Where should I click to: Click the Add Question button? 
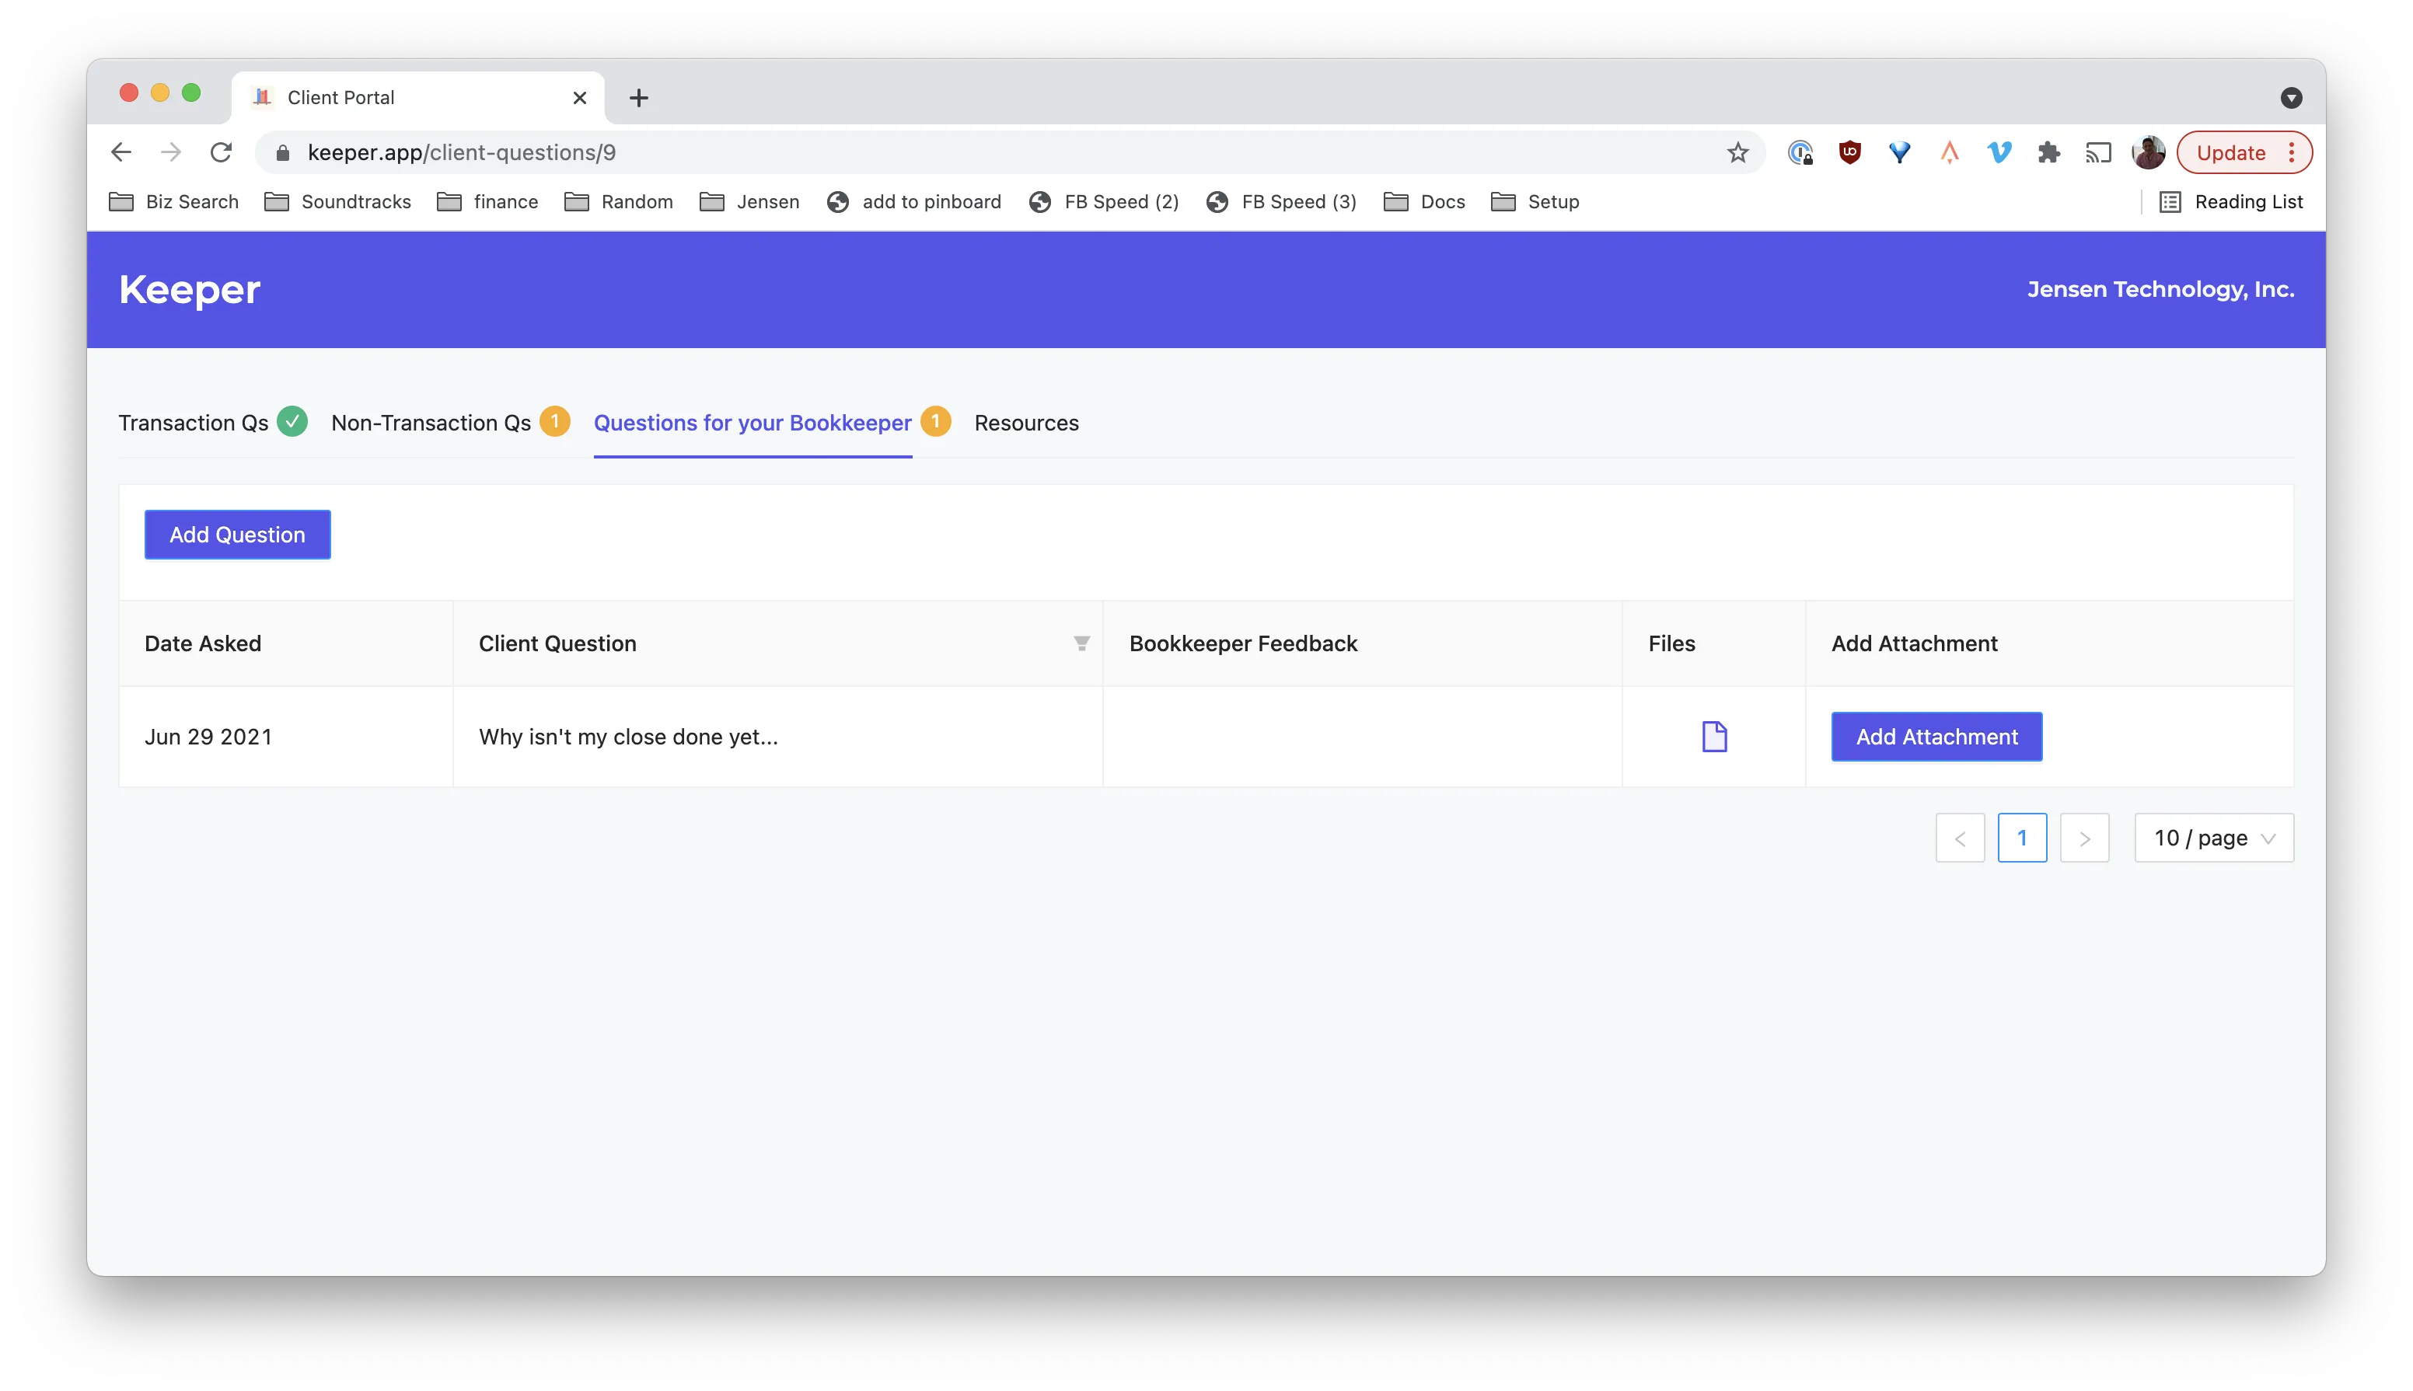click(x=237, y=535)
